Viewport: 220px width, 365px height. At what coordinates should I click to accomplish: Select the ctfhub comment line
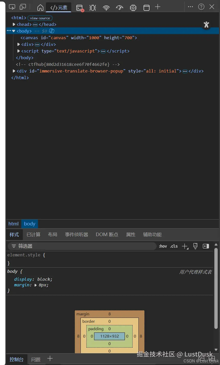(x=68, y=64)
